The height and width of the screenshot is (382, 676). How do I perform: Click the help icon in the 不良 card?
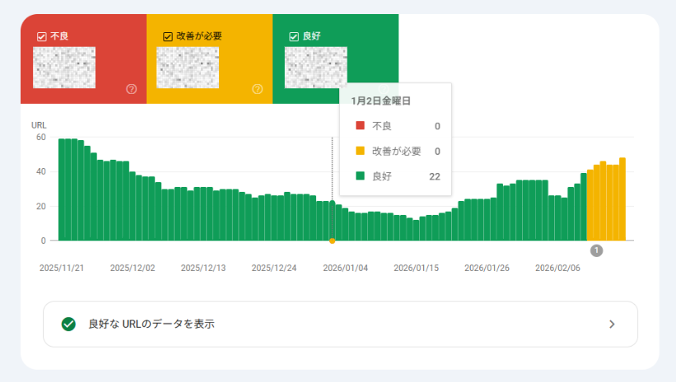(131, 89)
